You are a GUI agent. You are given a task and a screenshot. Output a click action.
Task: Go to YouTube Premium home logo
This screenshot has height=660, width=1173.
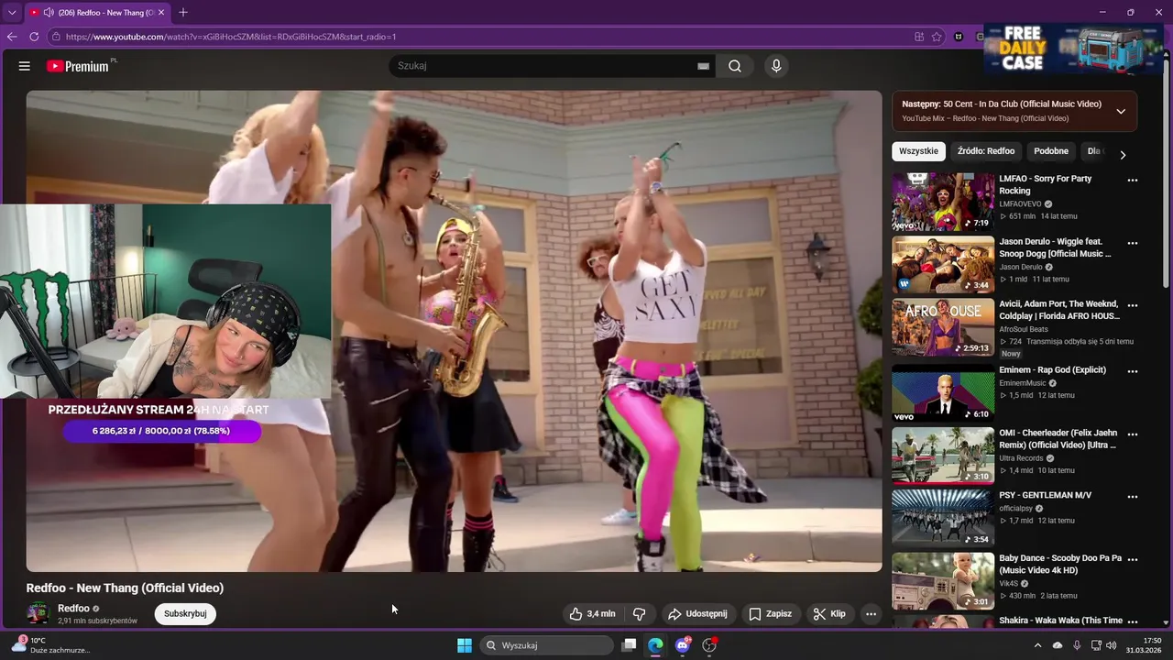(78, 66)
